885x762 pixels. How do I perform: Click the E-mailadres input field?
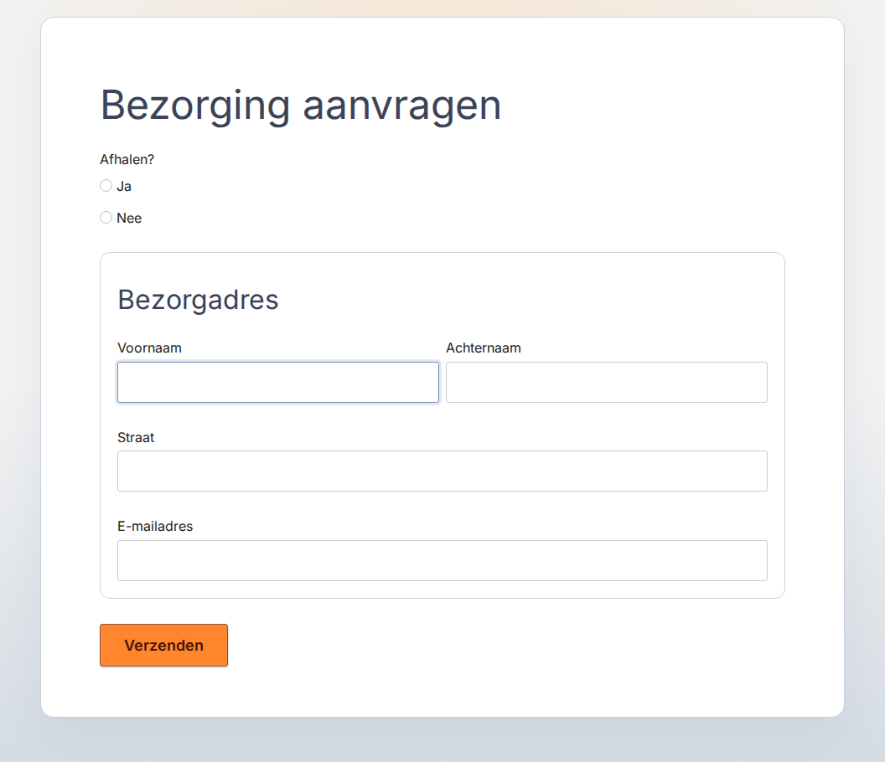click(442, 561)
